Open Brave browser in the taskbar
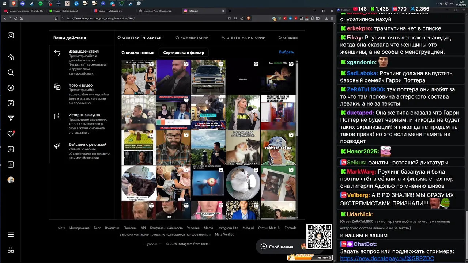Screen dimensions: 468x263 coord(14,4)
